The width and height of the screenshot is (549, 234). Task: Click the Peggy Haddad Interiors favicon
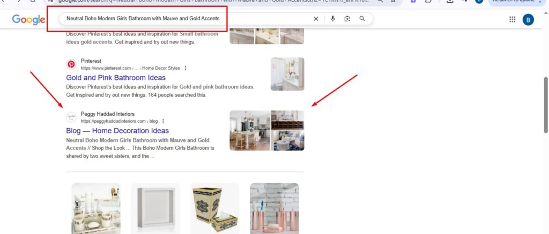71,117
